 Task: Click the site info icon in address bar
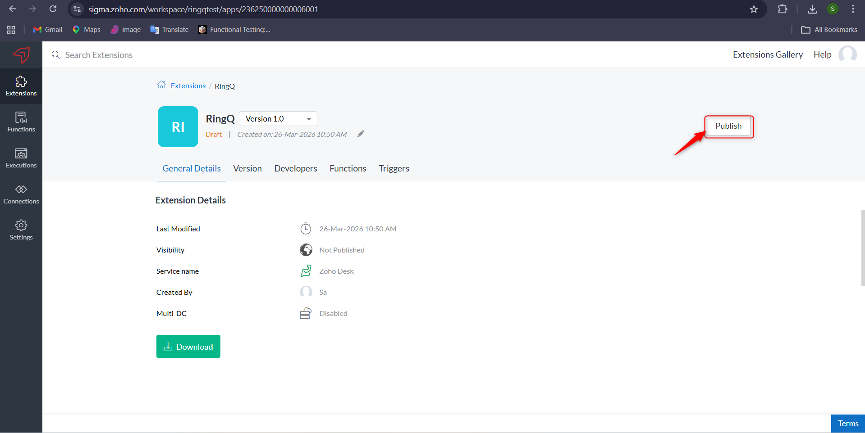pyautogui.click(x=77, y=9)
